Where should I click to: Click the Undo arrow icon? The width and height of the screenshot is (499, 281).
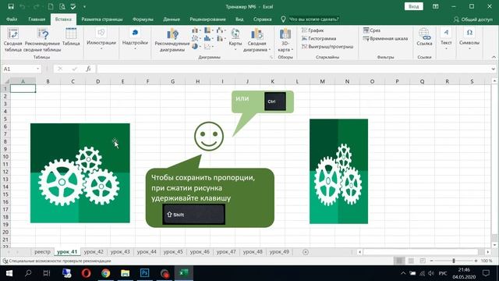coord(23,6)
